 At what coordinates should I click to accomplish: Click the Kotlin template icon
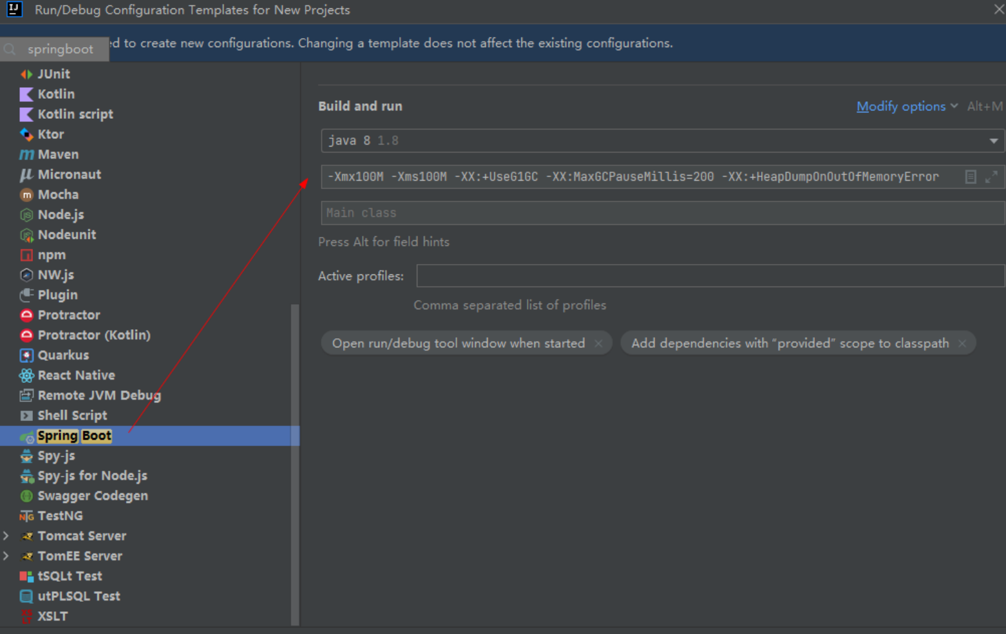pos(26,94)
